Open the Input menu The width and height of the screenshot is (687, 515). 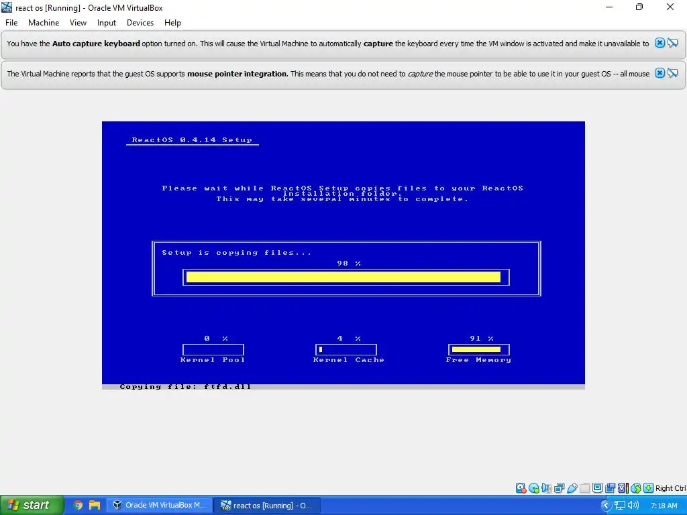[x=107, y=23]
